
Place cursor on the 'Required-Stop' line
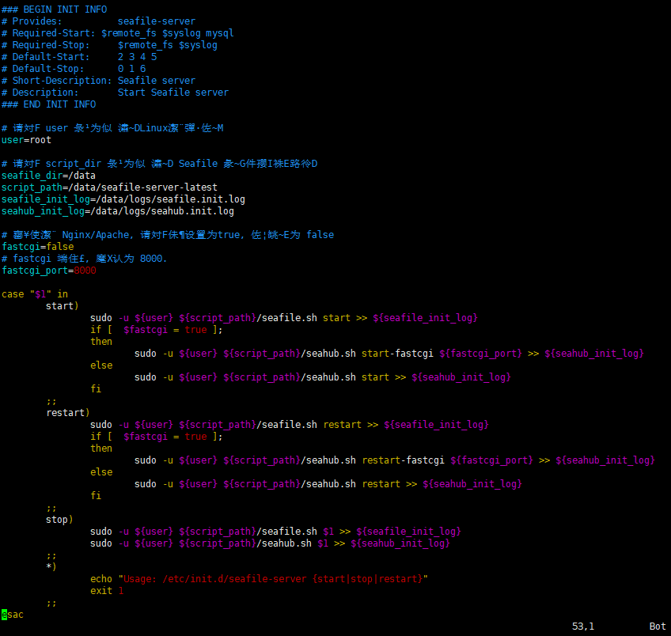tap(109, 45)
